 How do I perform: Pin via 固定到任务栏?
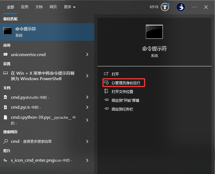[122, 109]
